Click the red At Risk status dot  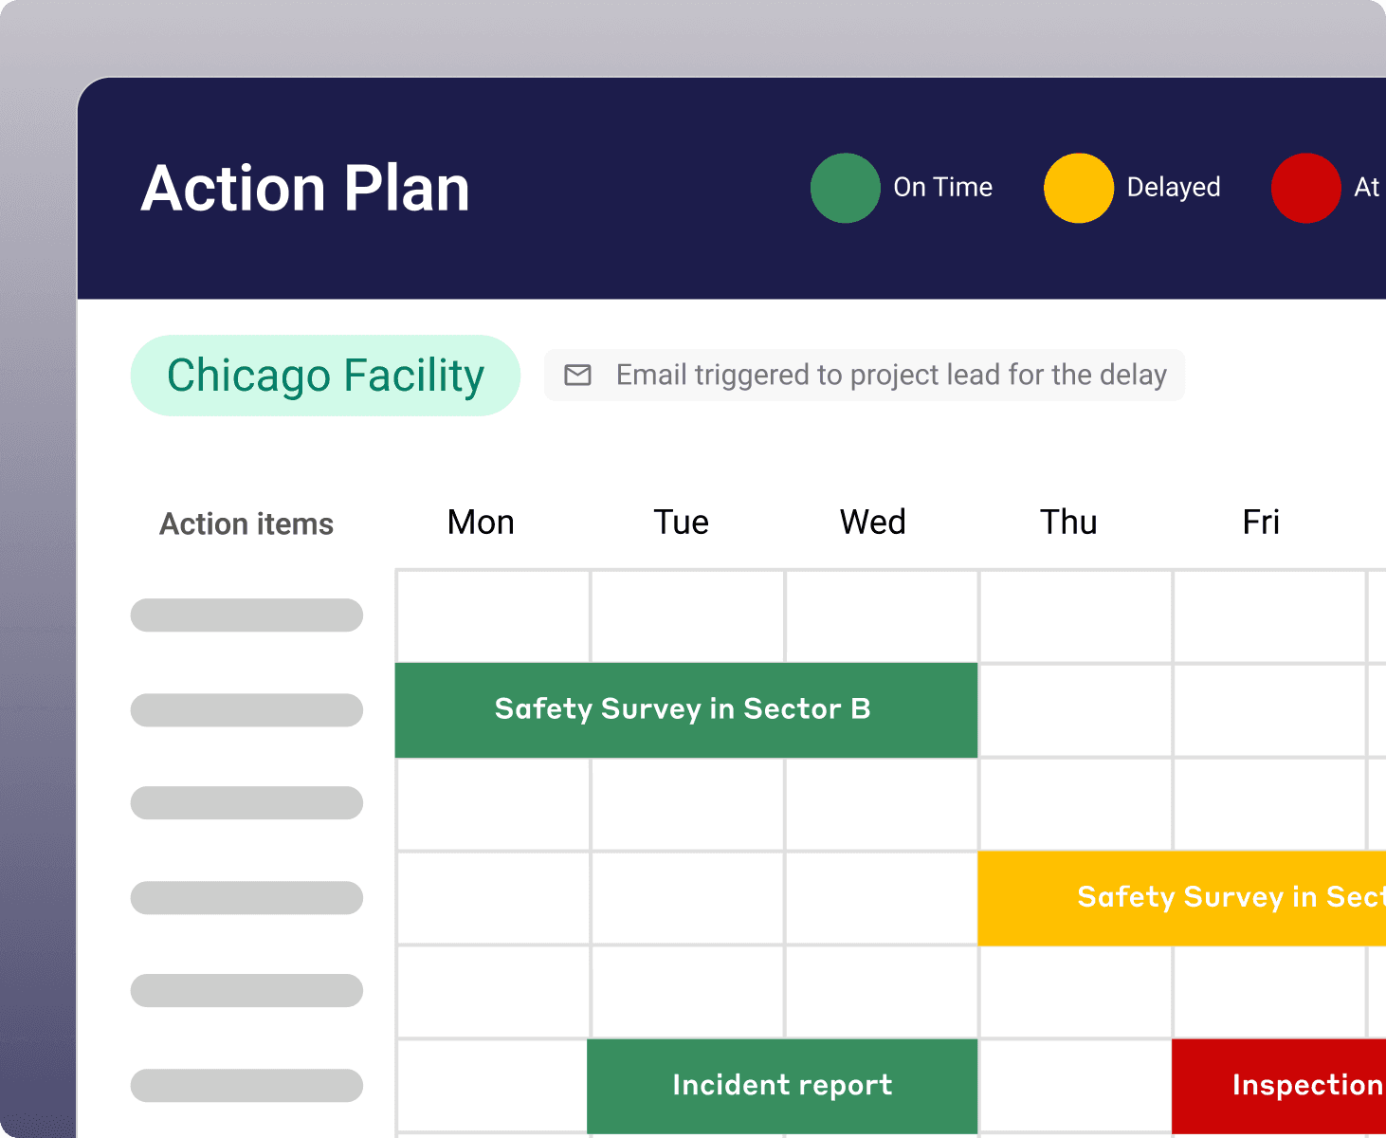(x=1305, y=188)
